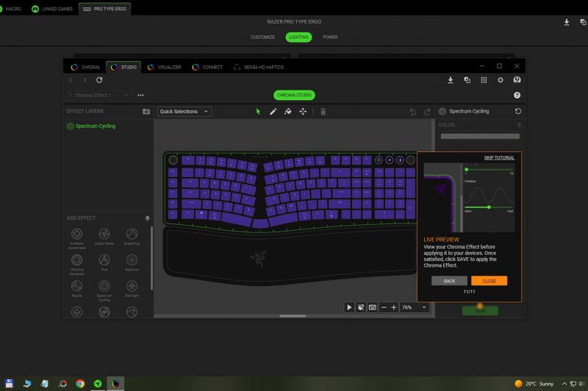The width and height of the screenshot is (588, 391).
Task: Open Google Chrome from the taskbar
Action: click(x=80, y=384)
